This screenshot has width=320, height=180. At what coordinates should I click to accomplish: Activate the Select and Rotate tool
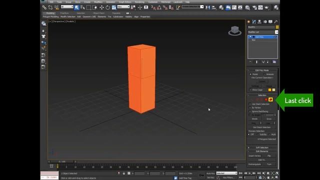107,7
